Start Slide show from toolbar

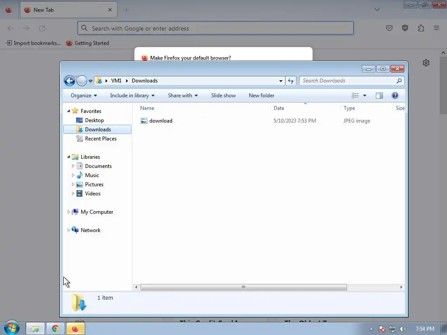coord(223,96)
